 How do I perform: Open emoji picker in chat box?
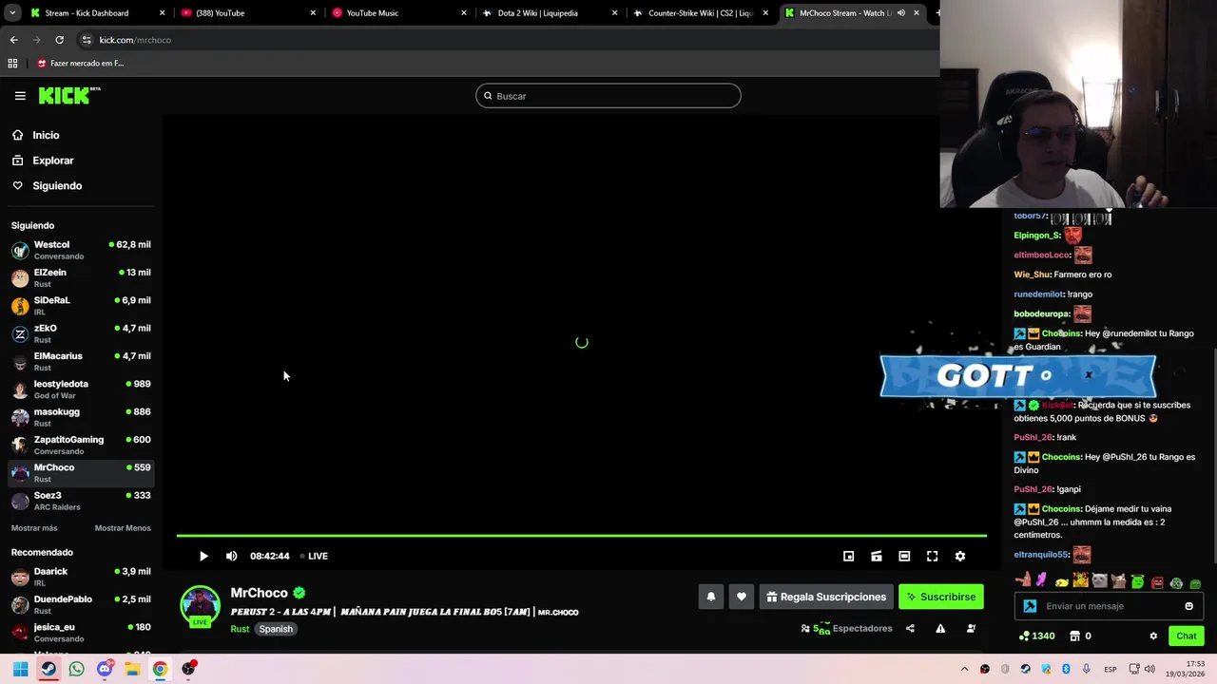coord(1188,606)
